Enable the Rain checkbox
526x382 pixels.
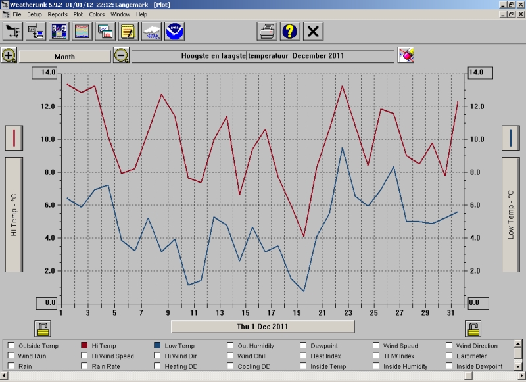coord(11,366)
